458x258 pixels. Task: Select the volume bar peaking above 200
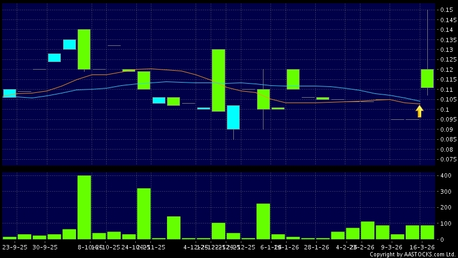263,221
